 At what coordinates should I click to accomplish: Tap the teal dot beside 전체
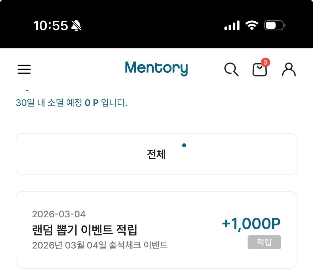[184, 145]
